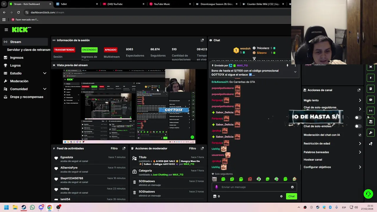Click the wrench icon in right sidebar

coord(371,132)
